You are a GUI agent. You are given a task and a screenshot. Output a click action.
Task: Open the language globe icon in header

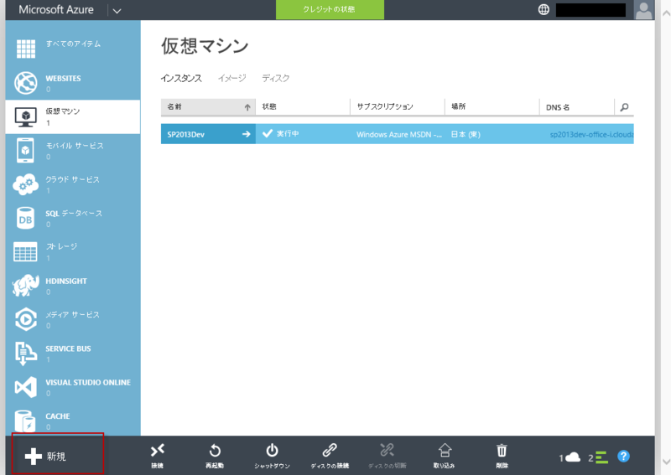click(x=544, y=9)
